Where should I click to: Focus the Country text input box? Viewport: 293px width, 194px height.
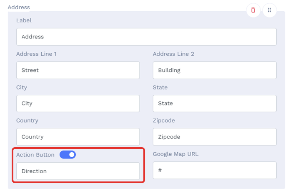point(78,137)
